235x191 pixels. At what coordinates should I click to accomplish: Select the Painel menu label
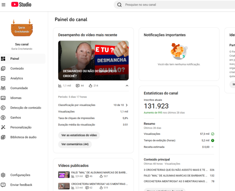15,59
